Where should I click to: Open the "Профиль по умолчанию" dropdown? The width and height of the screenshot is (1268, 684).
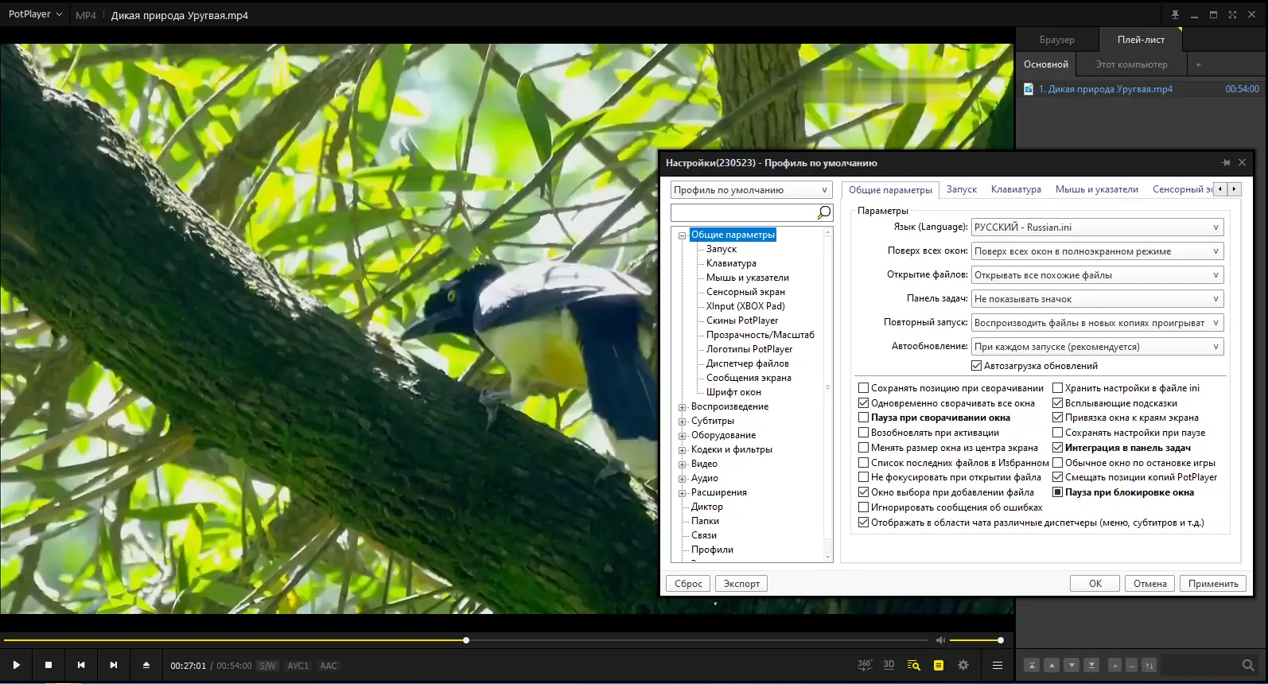click(x=750, y=190)
